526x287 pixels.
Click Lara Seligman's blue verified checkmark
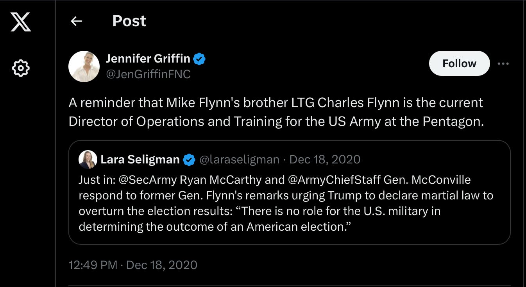tap(190, 160)
